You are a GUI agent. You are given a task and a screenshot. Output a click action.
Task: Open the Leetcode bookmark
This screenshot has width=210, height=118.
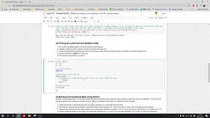50,9
